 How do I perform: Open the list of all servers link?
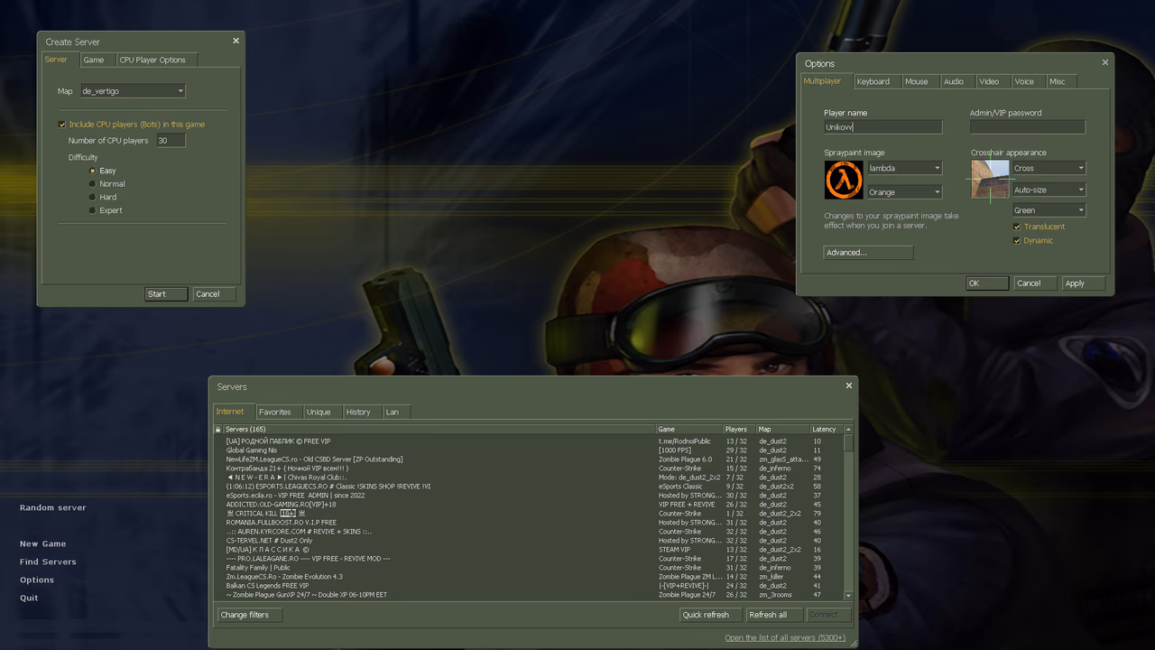coord(785,638)
